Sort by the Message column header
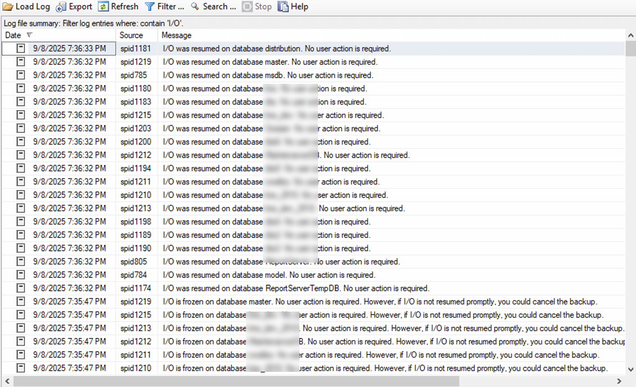 click(x=176, y=35)
